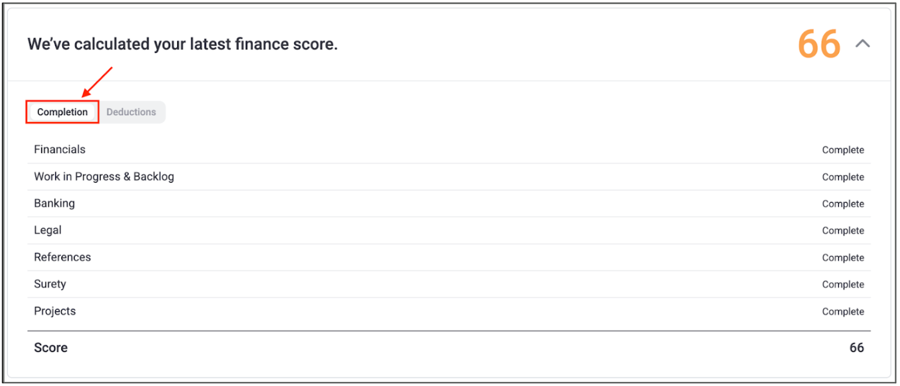Select the Complete status for References
Image resolution: width=900 pixels, height=386 pixels.
point(843,258)
